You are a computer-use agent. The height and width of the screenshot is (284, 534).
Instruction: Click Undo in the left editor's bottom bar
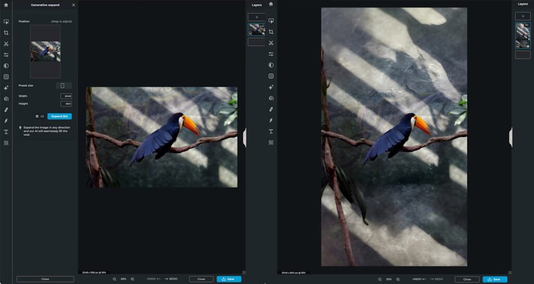click(x=154, y=279)
